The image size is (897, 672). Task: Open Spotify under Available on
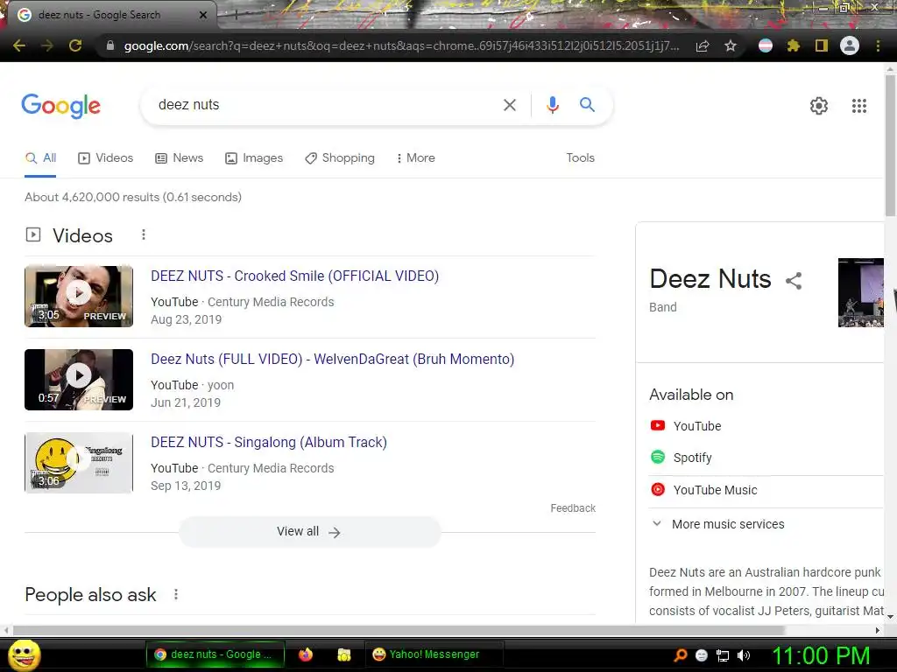coord(682,458)
